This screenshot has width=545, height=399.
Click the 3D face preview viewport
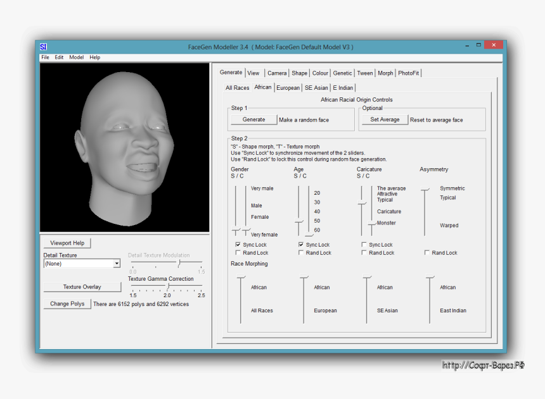pyautogui.click(x=124, y=147)
